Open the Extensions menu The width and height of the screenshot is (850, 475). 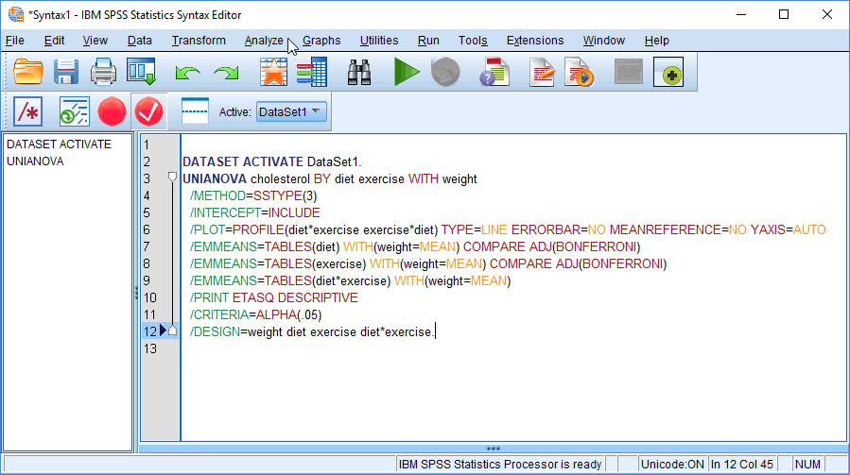[x=535, y=41]
